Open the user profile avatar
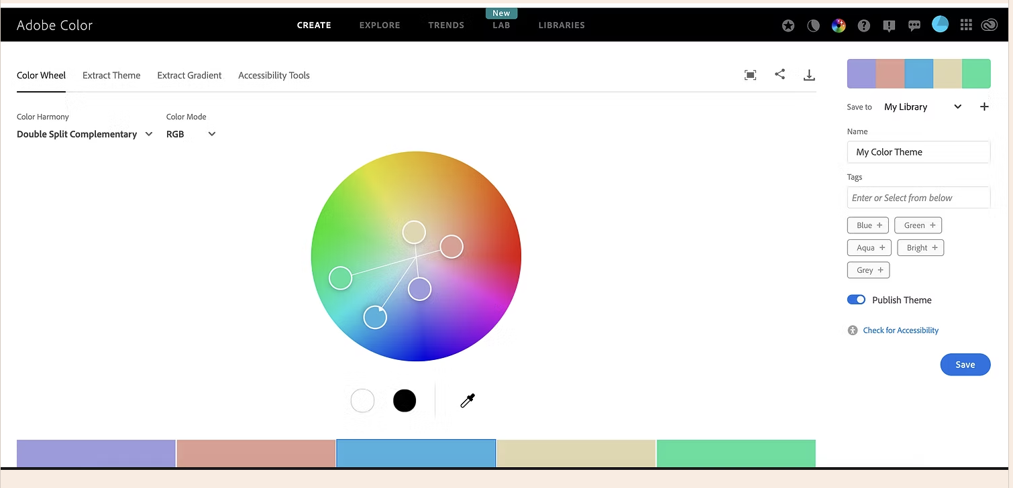 (x=940, y=25)
